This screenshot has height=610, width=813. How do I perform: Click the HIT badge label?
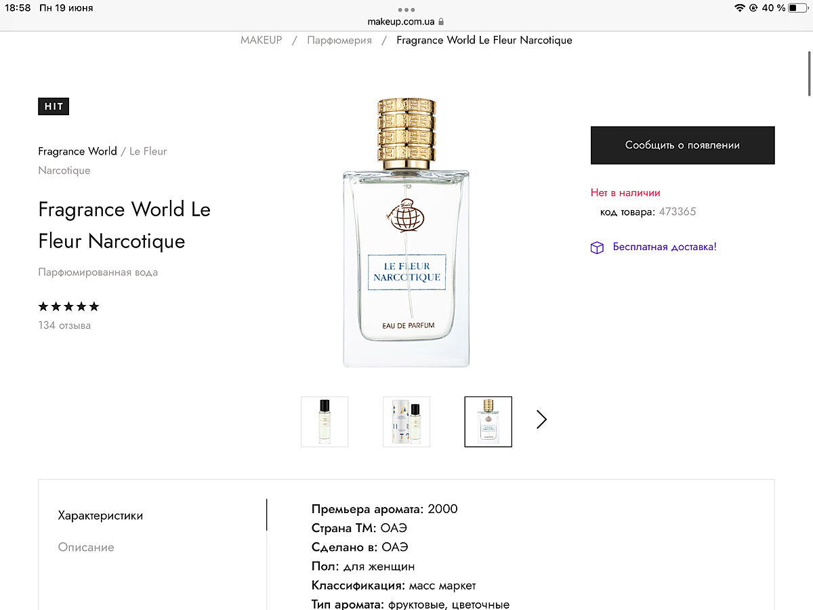pos(54,106)
